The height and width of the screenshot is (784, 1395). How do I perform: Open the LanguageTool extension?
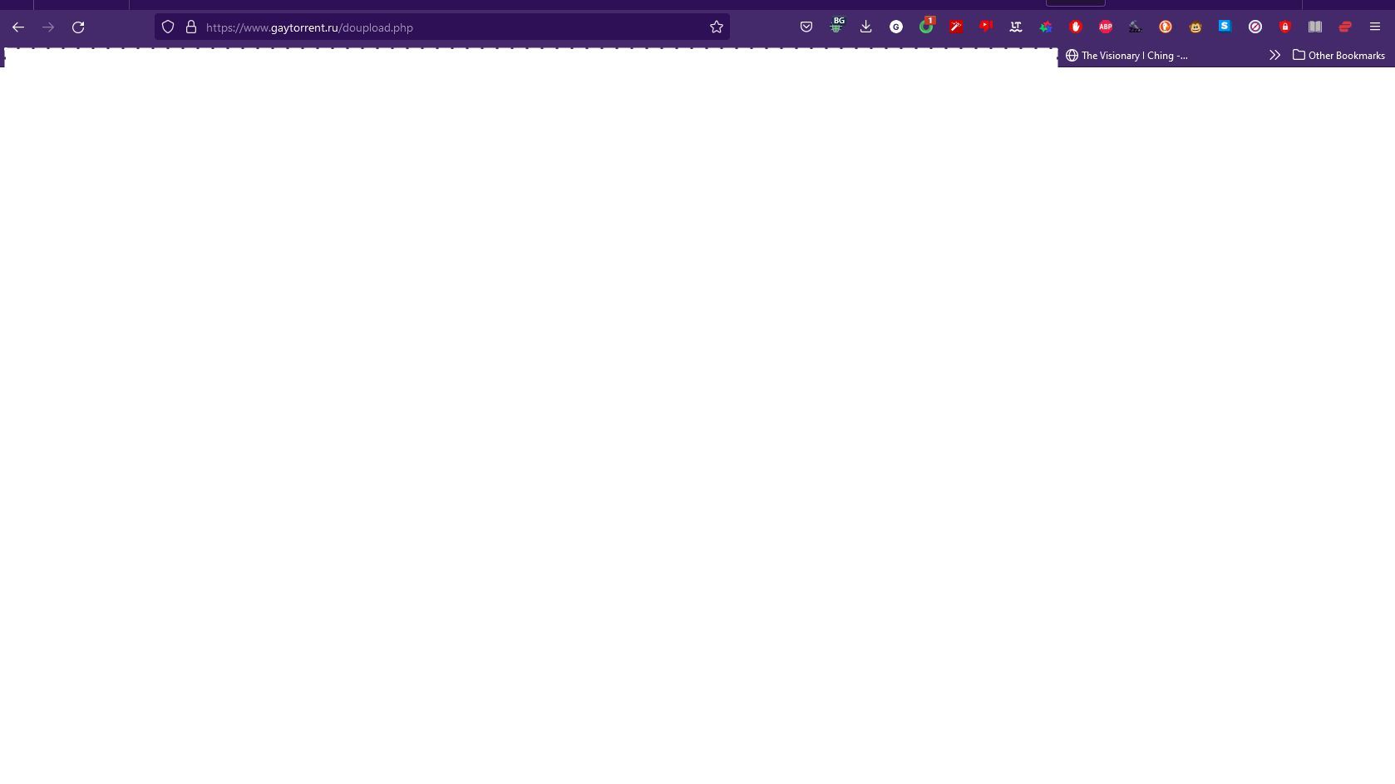[x=1015, y=27]
